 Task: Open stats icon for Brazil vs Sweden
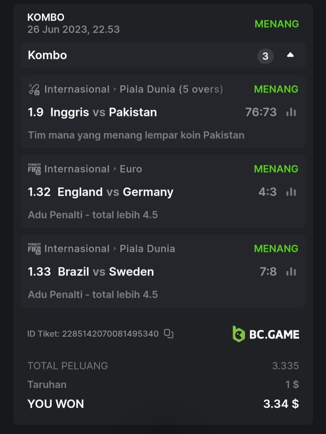point(291,272)
